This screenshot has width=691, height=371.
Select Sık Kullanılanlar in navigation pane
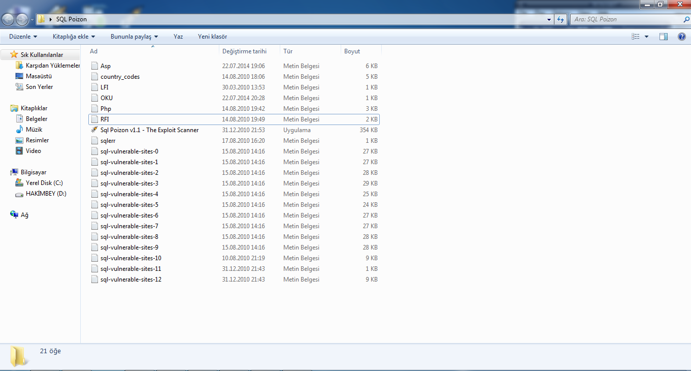click(x=42, y=54)
